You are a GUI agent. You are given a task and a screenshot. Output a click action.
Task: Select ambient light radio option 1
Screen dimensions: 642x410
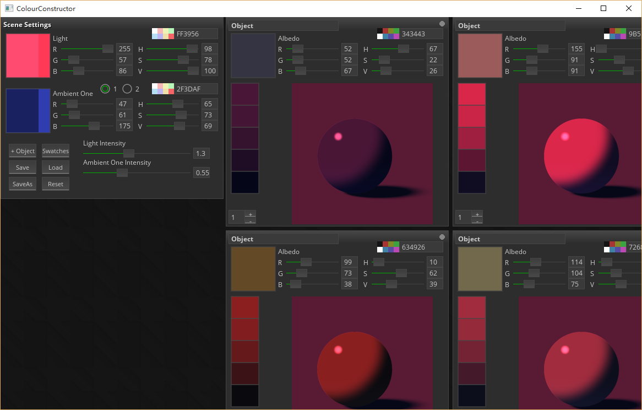(x=105, y=89)
